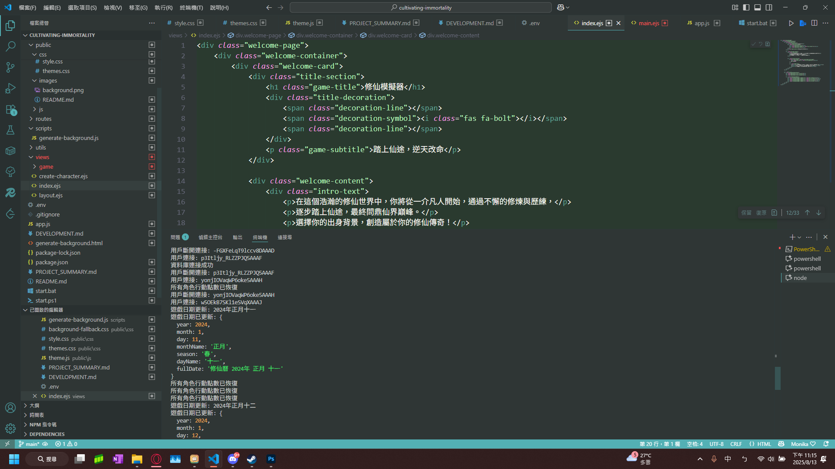Collapse the views folder
This screenshot has height=469, width=835.
tap(42, 157)
